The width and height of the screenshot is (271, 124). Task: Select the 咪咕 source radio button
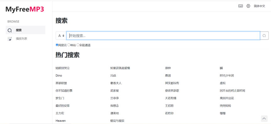69,45
